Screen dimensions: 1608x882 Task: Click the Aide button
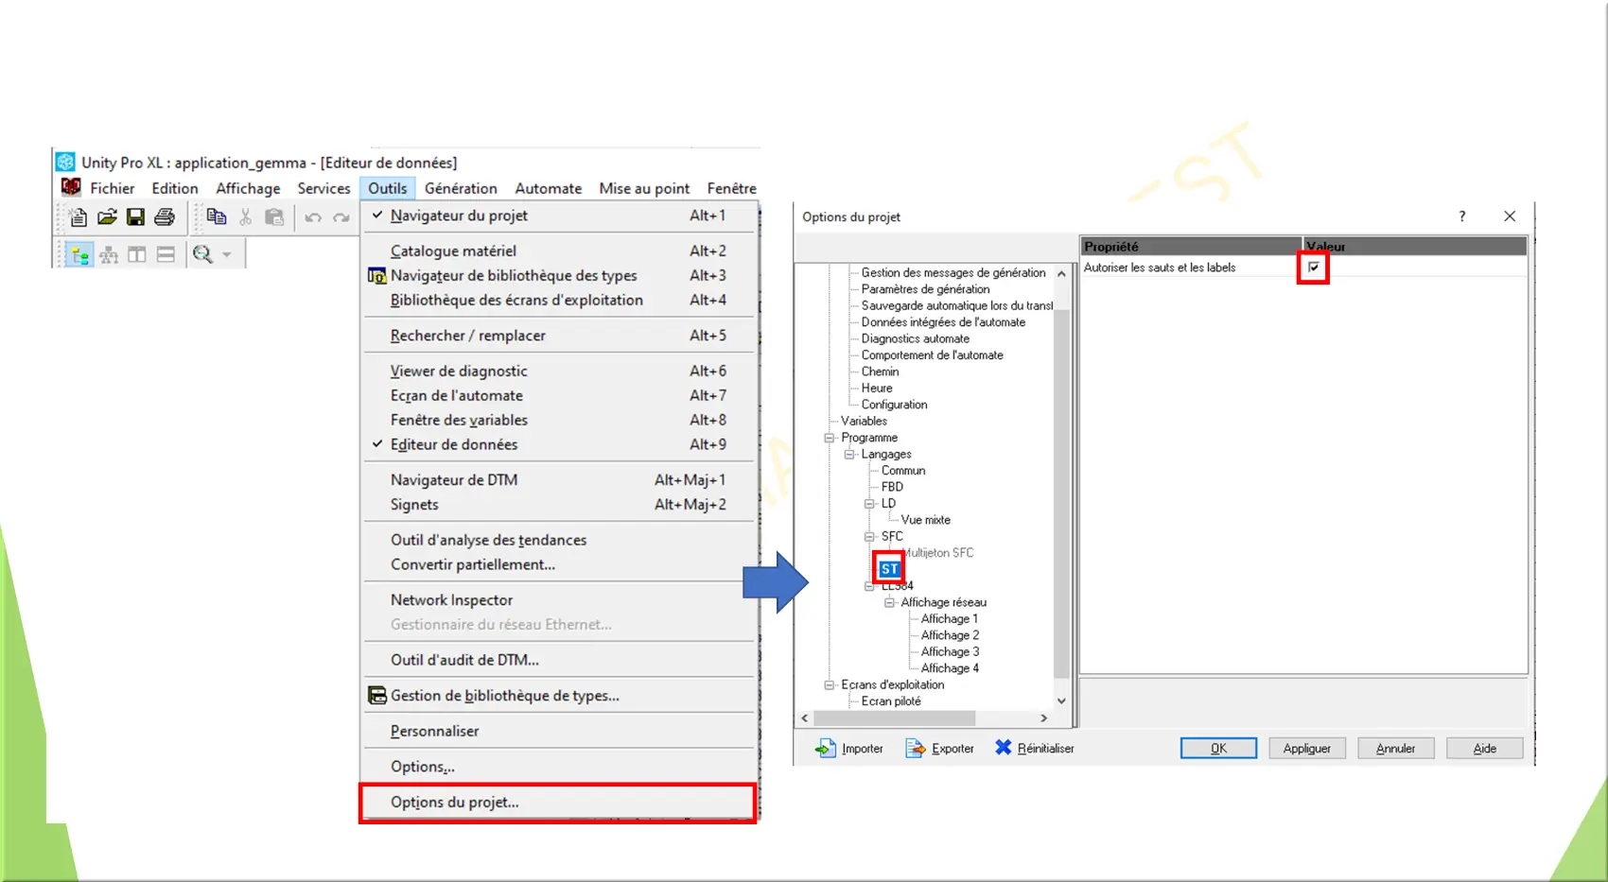click(x=1485, y=748)
